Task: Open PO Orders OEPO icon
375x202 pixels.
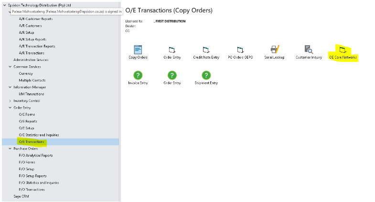Action: (240, 50)
